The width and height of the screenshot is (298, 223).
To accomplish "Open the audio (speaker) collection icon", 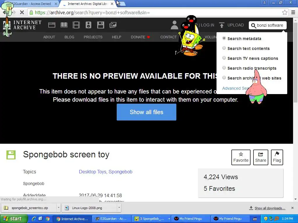I will click(88, 25).
